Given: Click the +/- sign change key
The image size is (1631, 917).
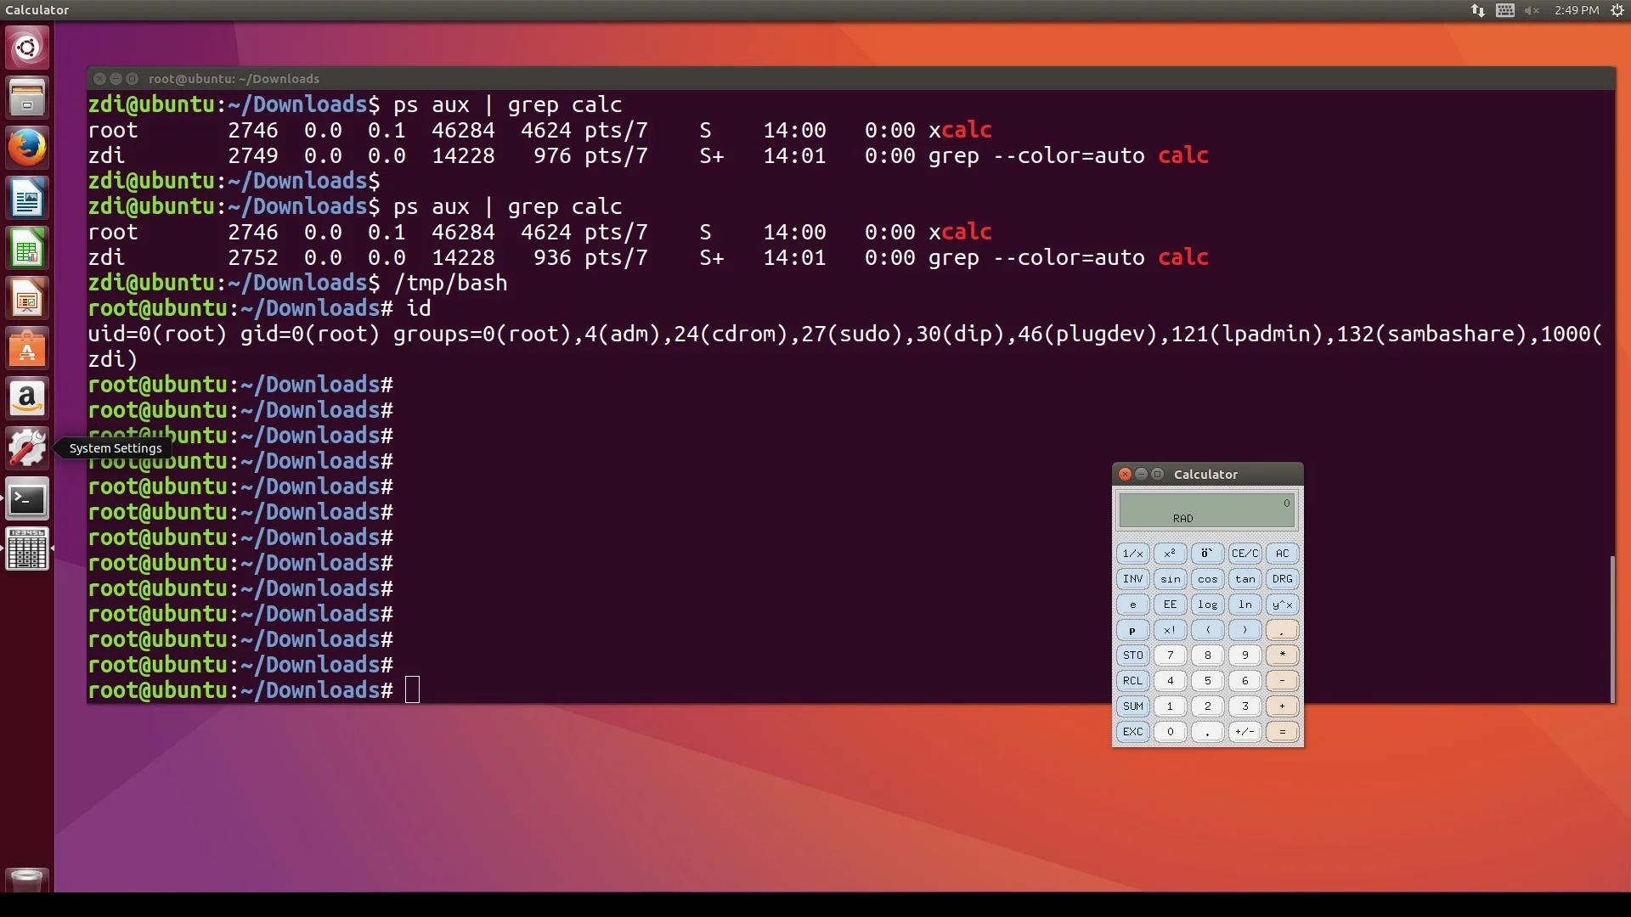Looking at the screenshot, I should pos(1245,732).
